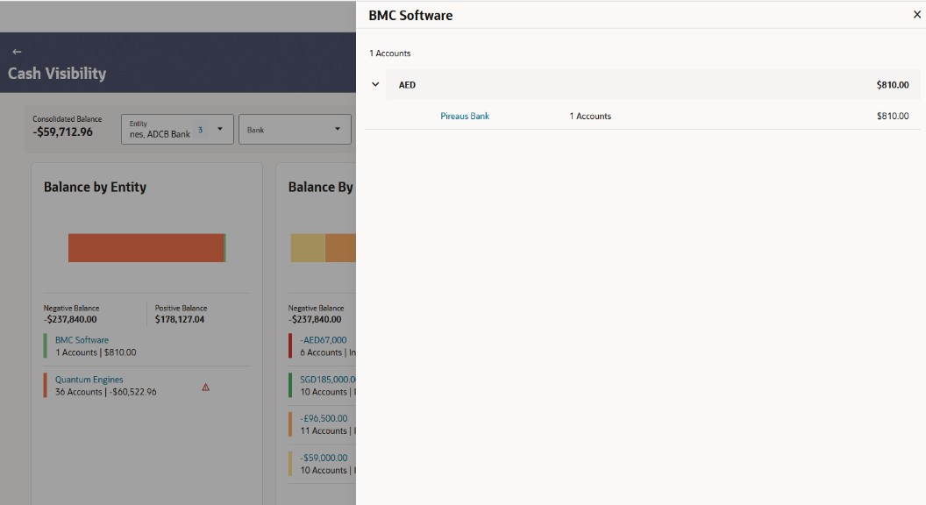Click the '1 Accounts' heading in the panel
The height and width of the screenshot is (505, 926).
(x=389, y=53)
